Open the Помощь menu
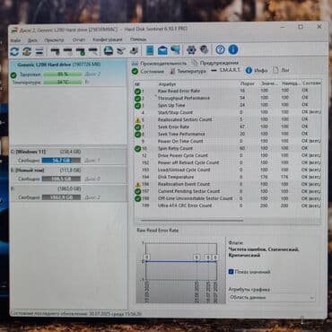The width and height of the screenshot is (332, 332). (x=138, y=39)
